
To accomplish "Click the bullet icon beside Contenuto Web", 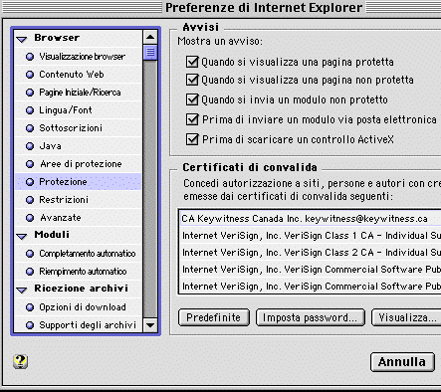I will 30,75.
